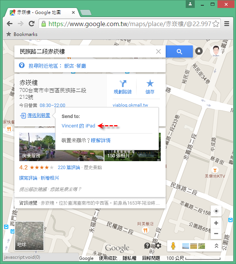
Task: Click the browser forward arrow
Action: (20, 24)
